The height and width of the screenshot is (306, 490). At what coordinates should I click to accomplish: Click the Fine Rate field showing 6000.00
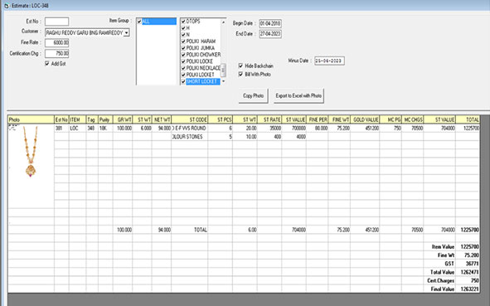(56, 42)
